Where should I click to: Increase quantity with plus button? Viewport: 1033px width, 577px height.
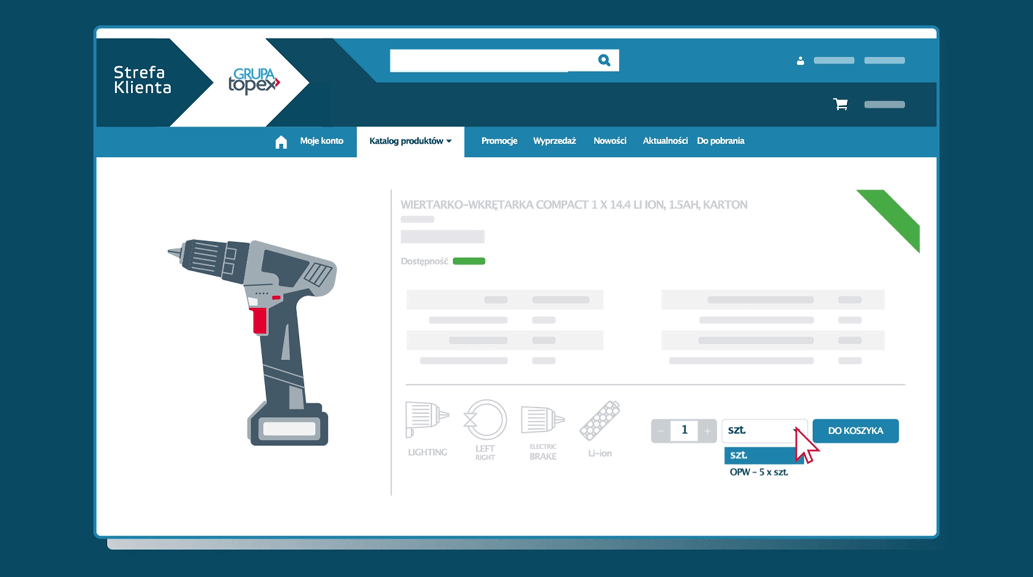(707, 431)
